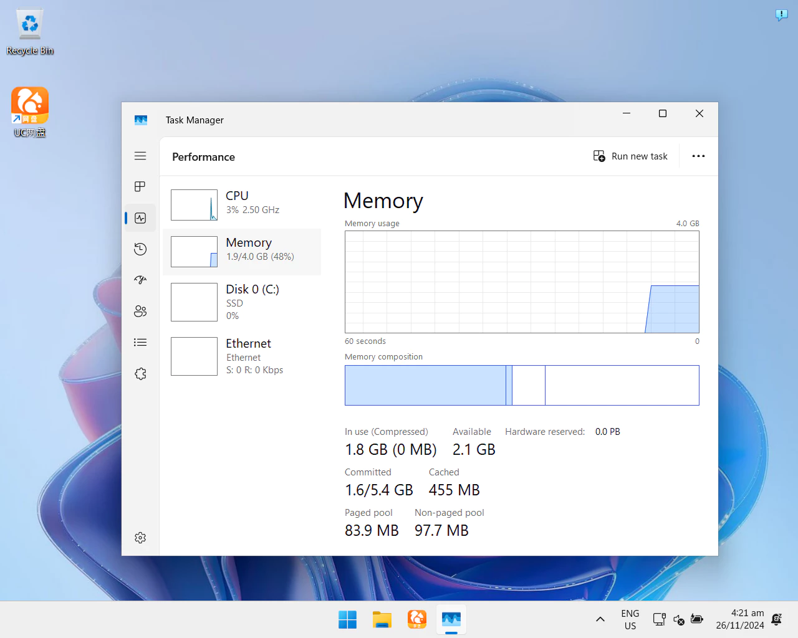Click the 83.9 MB Paged pool value
This screenshot has height=638, width=798.
point(372,530)
